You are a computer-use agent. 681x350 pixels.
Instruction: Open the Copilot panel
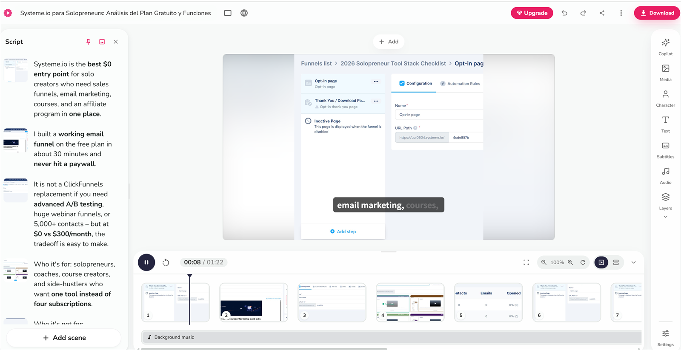665,47
